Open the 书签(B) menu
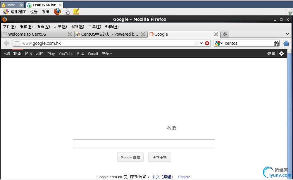 (x=77, y=27)
